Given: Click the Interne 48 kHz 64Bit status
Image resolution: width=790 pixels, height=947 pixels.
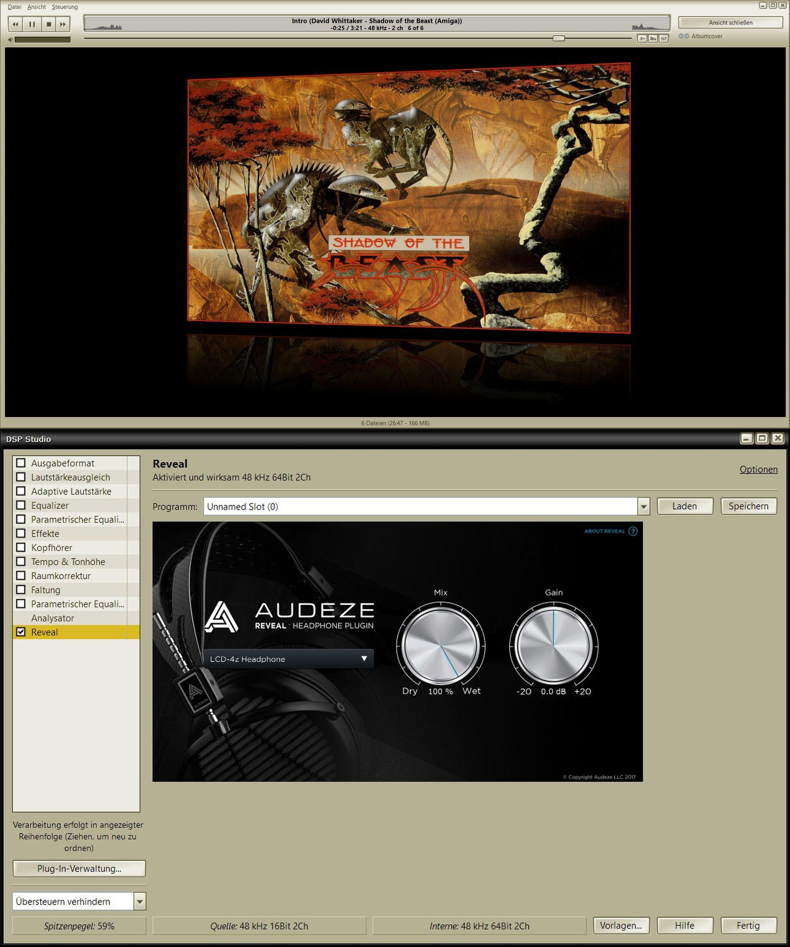Looking at the screenshot, I should tap(479, 926).
